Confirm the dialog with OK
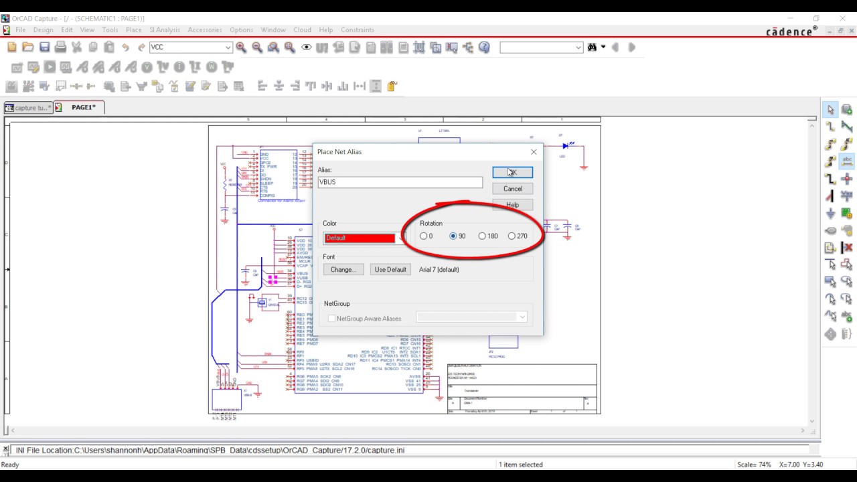The width and height of the screenshot is (857, 482). click(512, 172)
